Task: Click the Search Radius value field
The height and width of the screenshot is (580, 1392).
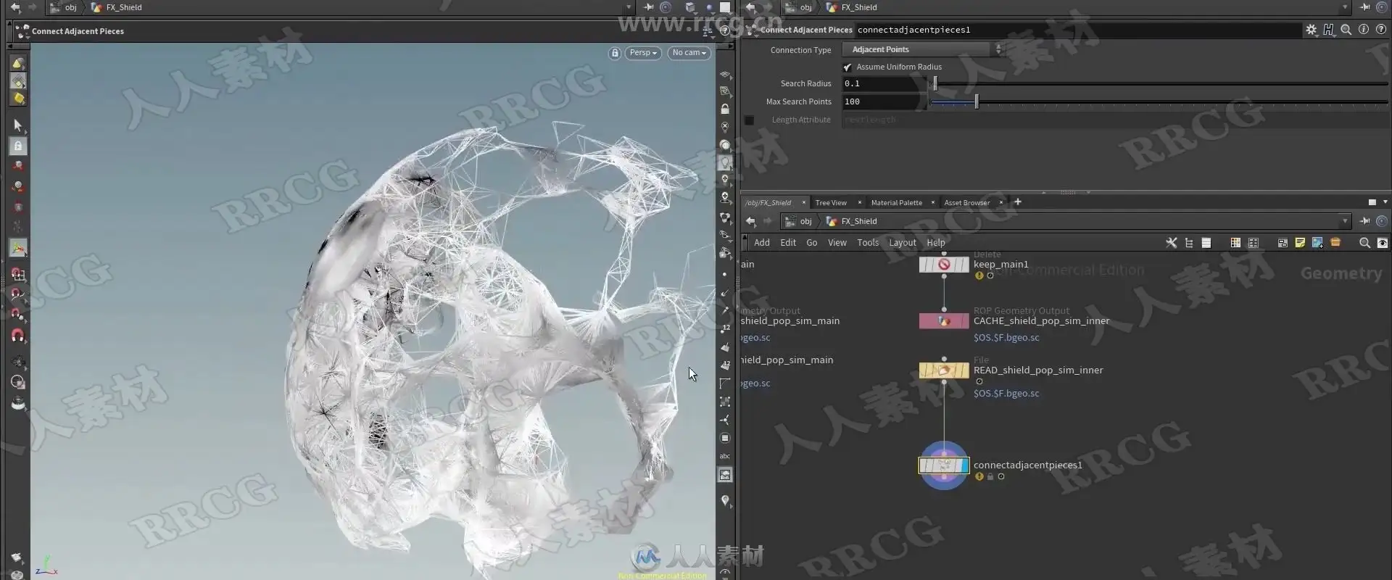Action: (884, 83)
